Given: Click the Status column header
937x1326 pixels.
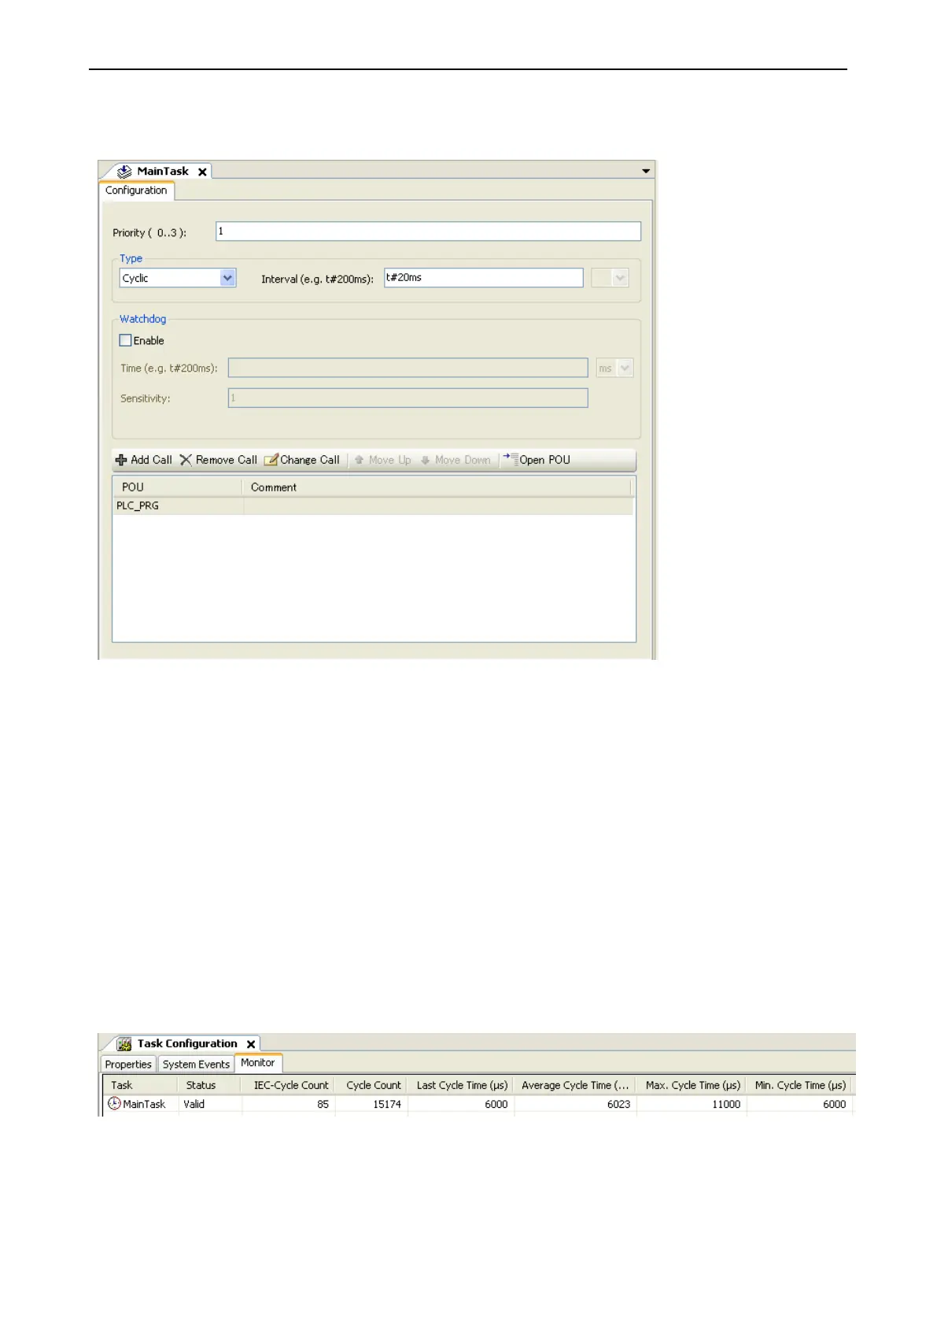Looking at the screenshot, I should coord(210,1085).
